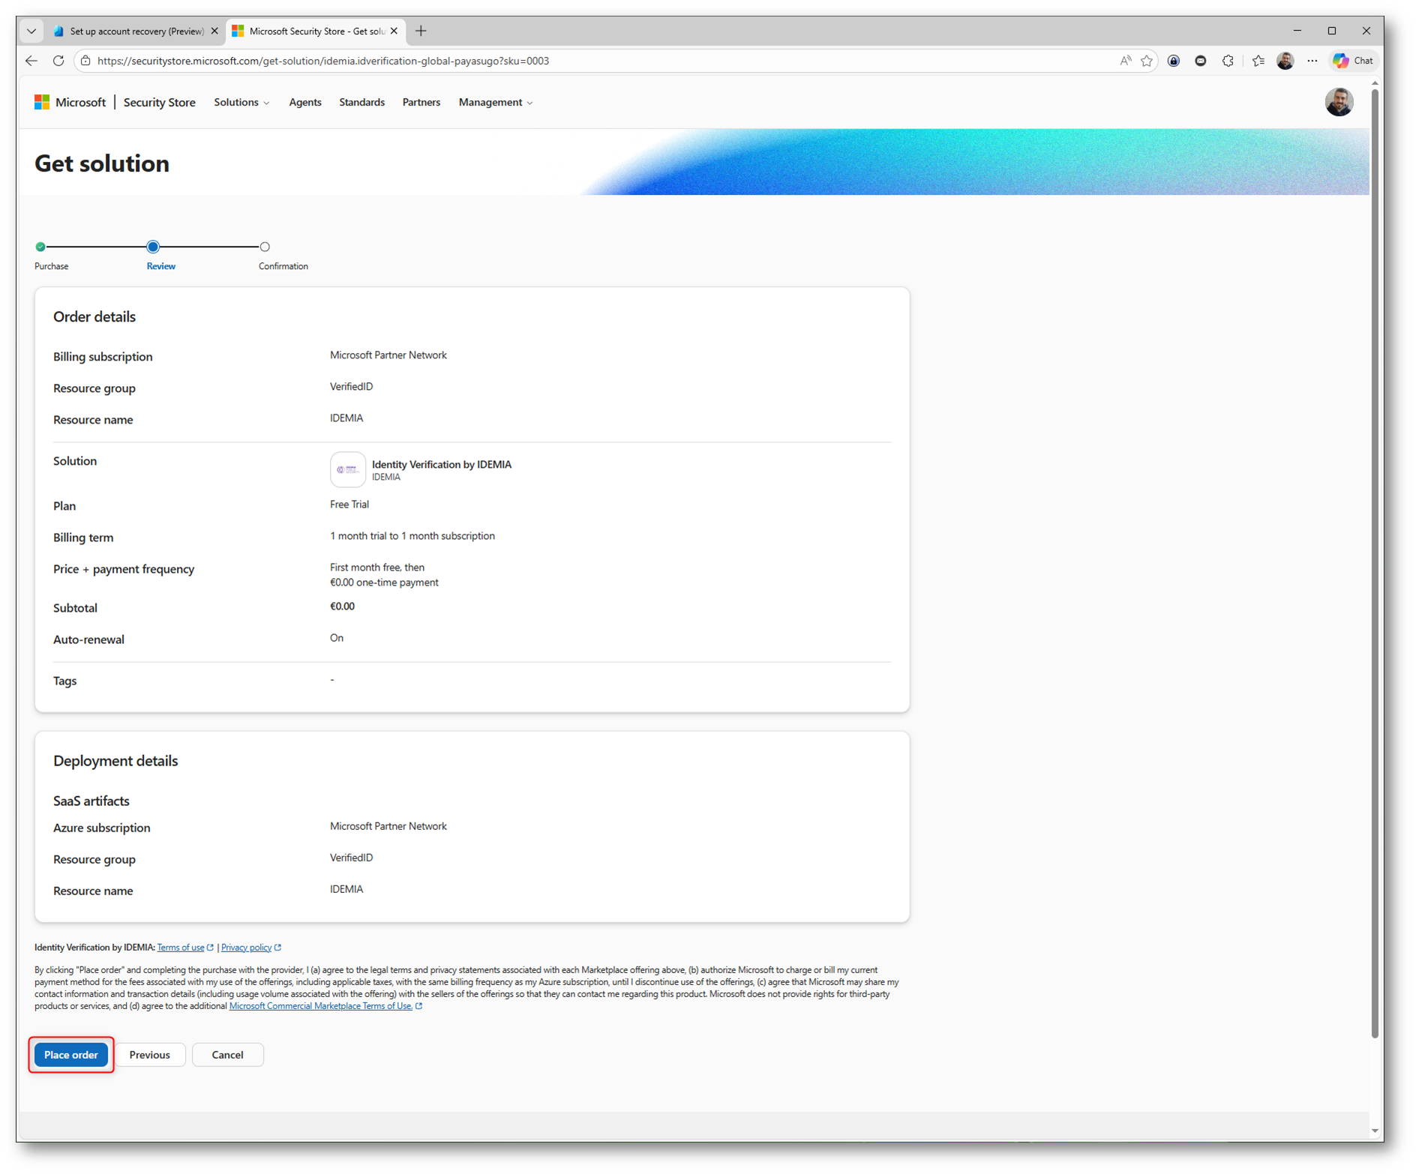Click the Place order button

click(71, 1055)
